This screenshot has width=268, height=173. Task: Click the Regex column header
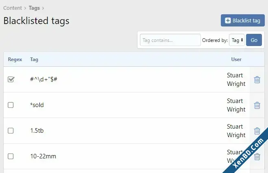click(x=15, y=59)
